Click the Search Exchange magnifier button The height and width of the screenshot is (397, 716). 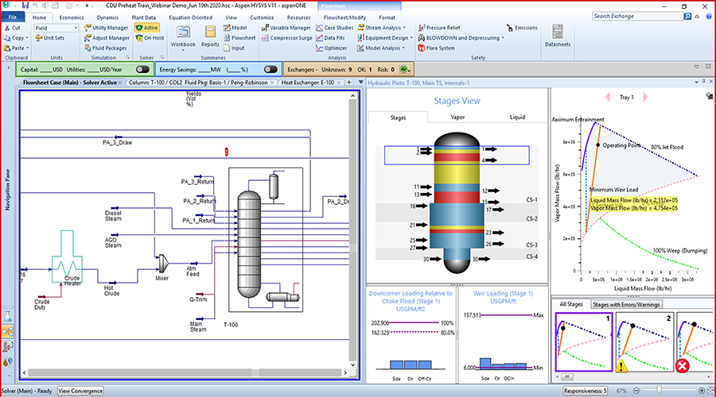click(x=687, y=16)
